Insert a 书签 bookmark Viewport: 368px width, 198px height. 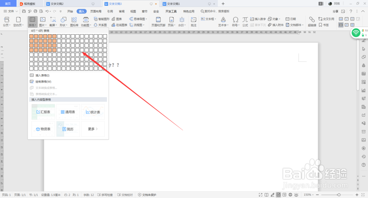[323, 25]
